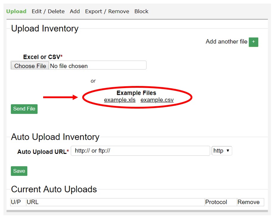Click the green plus icon to add another file
Screen dimensions: 274x216
click(253, 42)
